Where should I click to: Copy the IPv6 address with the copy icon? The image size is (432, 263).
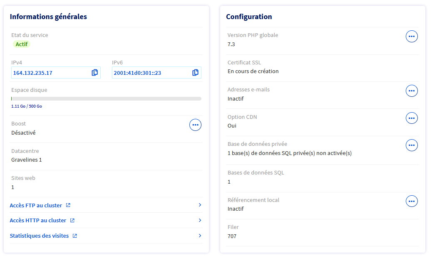pos(195,73)
